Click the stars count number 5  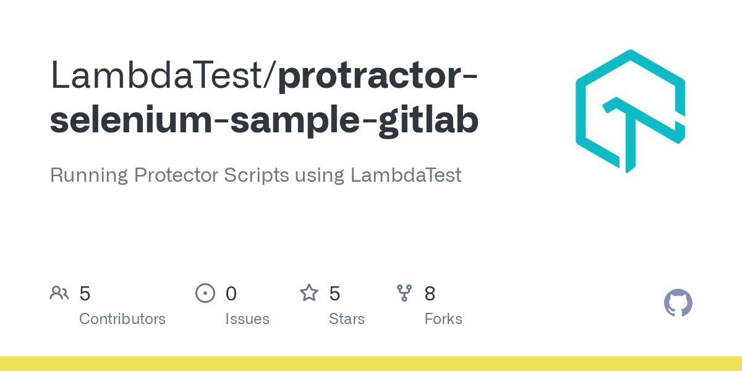[x=335, y=294]
